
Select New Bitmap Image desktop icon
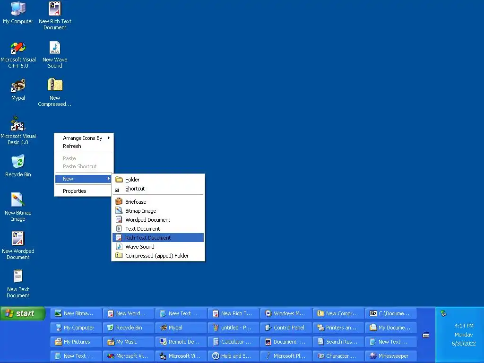(x=18, y=207)
